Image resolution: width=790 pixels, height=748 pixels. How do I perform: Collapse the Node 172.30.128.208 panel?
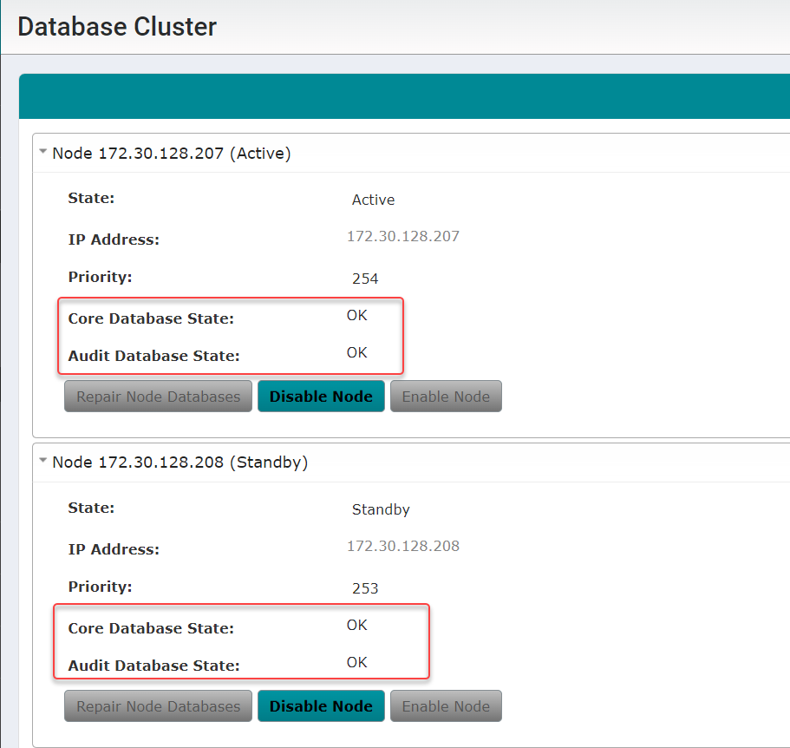tap(42, 461)
